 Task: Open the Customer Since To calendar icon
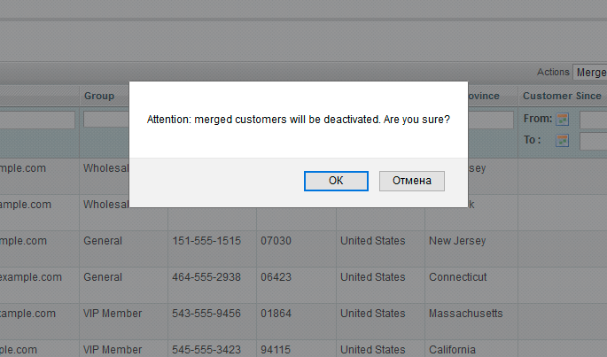[562, 141]
